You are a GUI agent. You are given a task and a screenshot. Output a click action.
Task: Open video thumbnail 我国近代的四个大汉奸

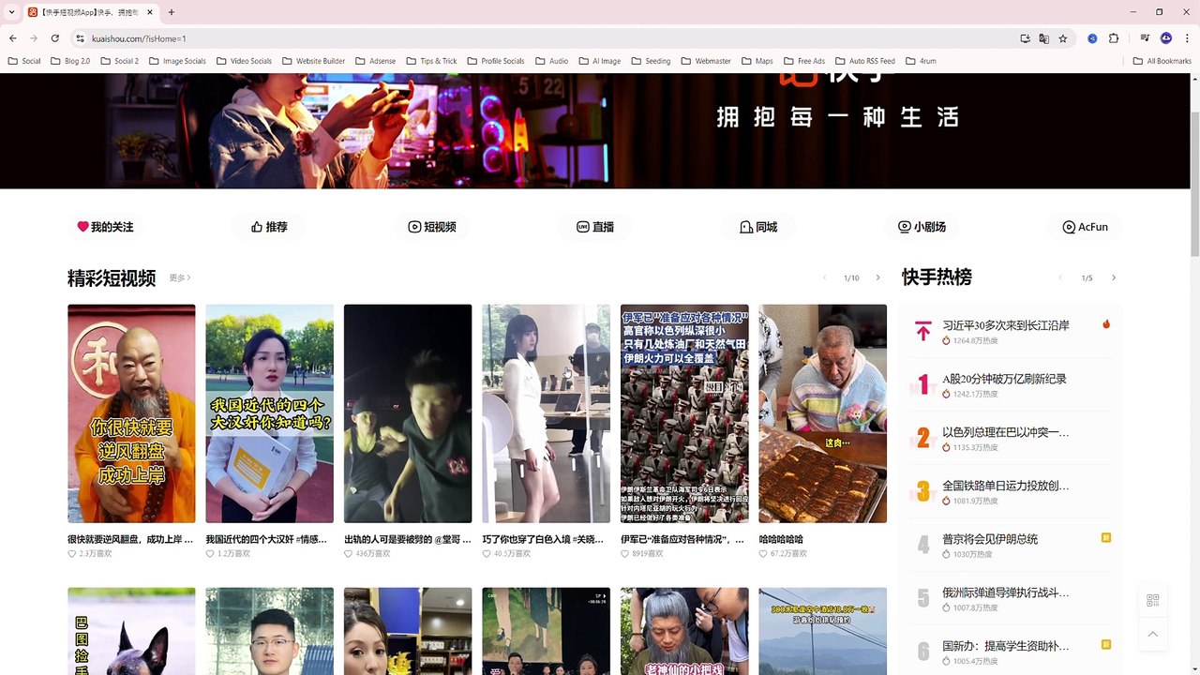(270, 413)
